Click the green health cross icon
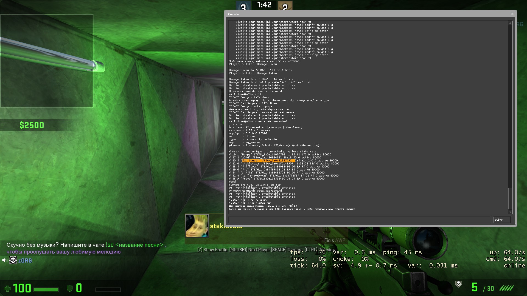527x296 pixels. tap(8, 289)
